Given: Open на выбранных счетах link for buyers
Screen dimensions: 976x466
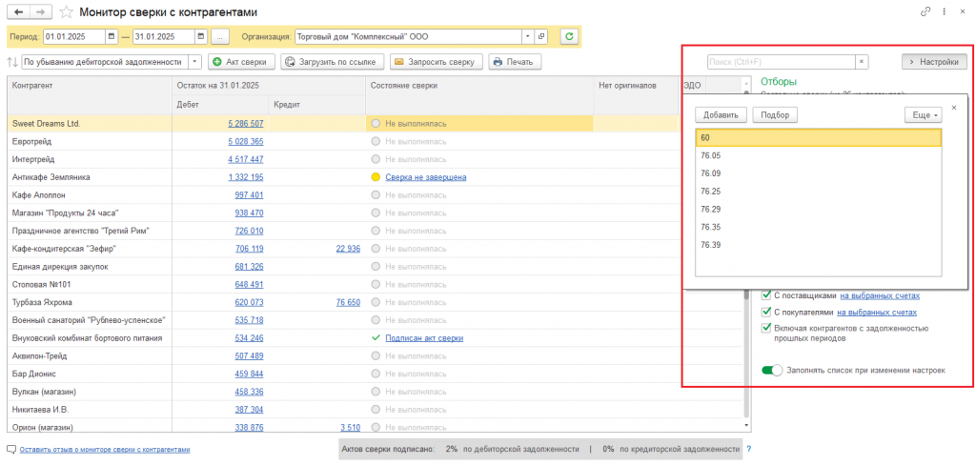Looking at the screenshot, I should [877, 313].
